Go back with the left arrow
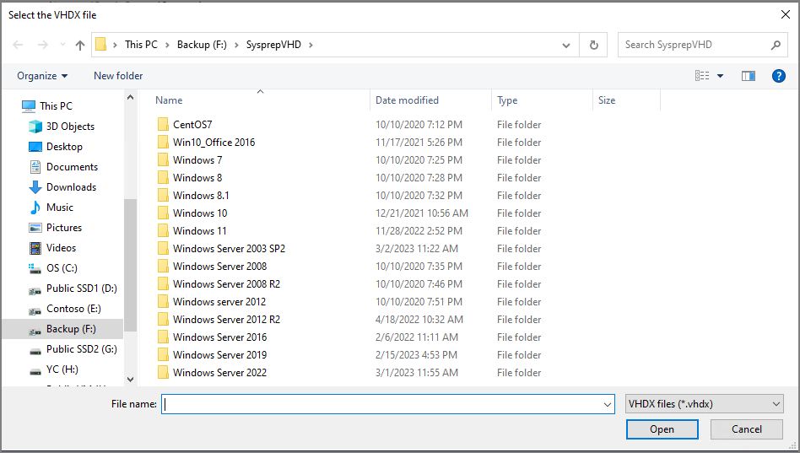The height and width of the screenshot is (453, 800). pos(18,45)
